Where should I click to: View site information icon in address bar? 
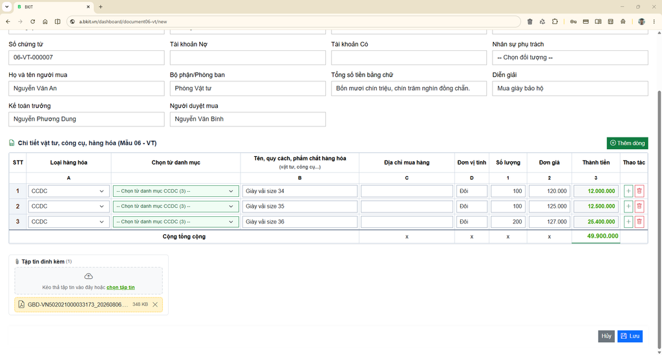(x=72, y=21)
